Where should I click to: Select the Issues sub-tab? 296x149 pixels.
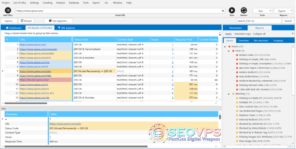click(230, 41)
